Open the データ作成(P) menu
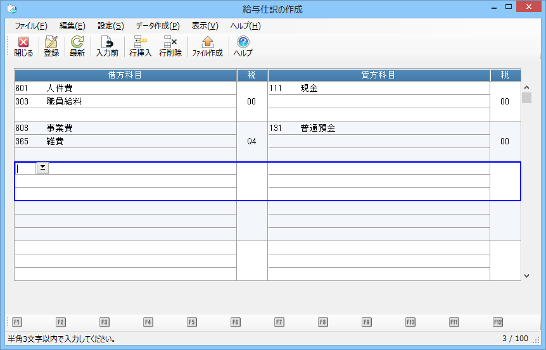Screen dimensions: 546x350 click(x=157, y=26)
